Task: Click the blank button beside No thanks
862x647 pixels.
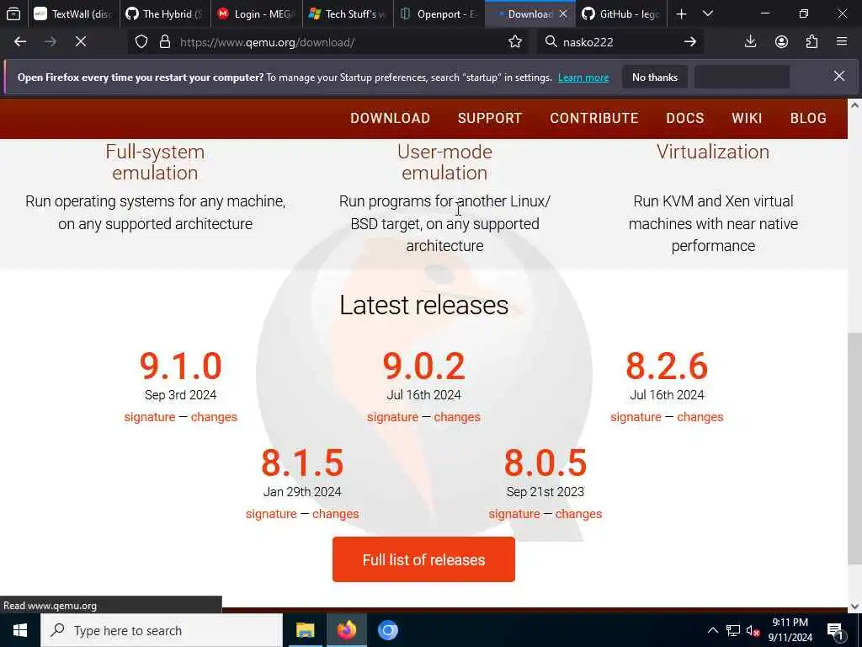Action: pos(742,77)
